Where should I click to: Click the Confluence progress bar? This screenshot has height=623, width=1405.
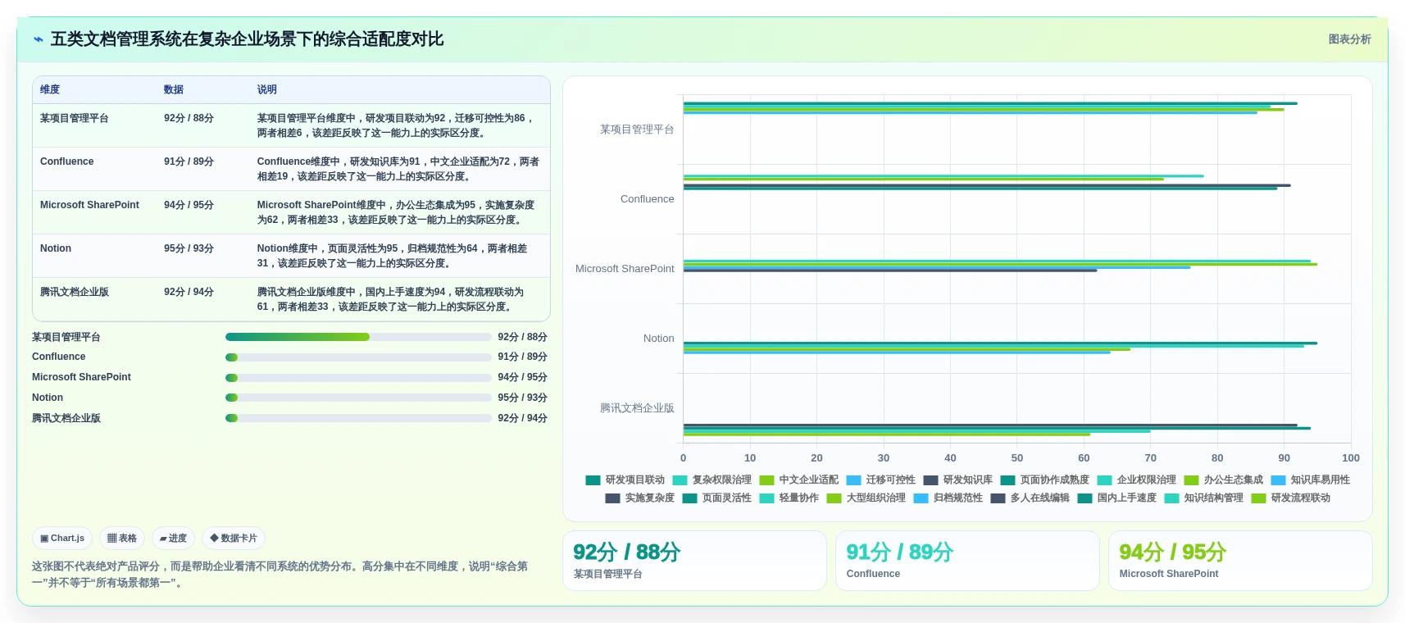[x=358, y=357]
